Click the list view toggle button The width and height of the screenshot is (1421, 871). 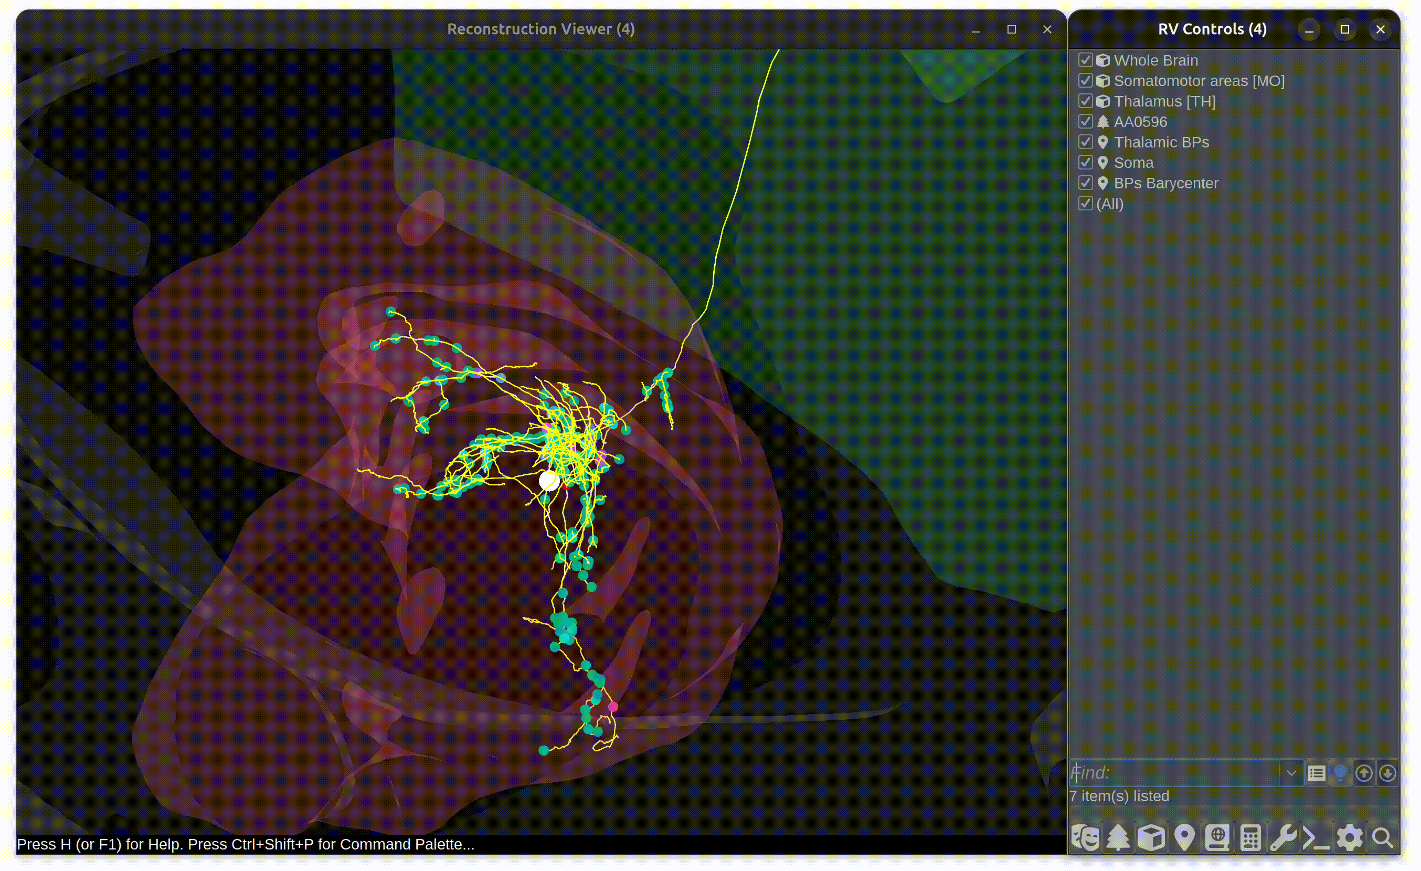1317,772
